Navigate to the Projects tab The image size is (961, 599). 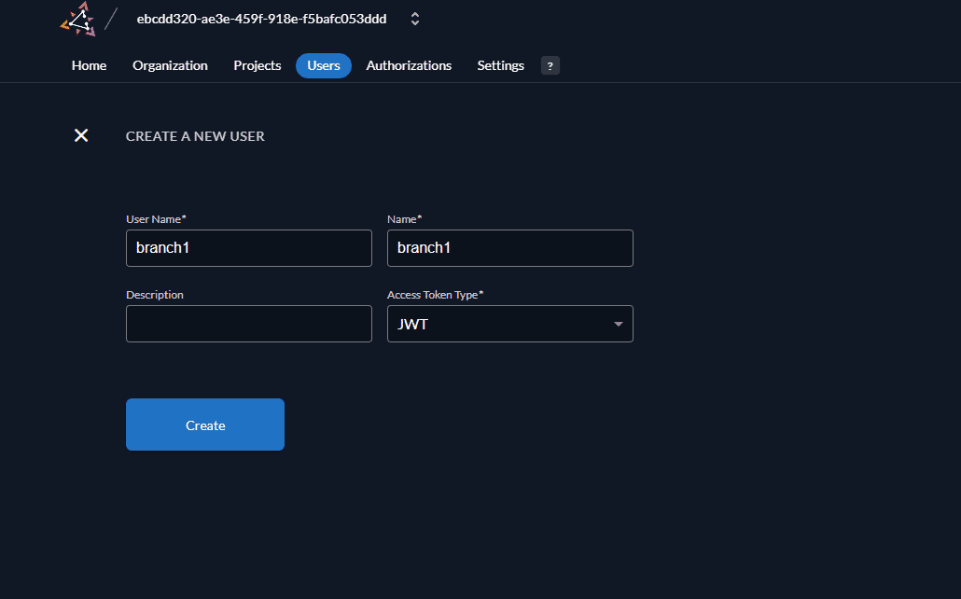[x=257, y=65]
